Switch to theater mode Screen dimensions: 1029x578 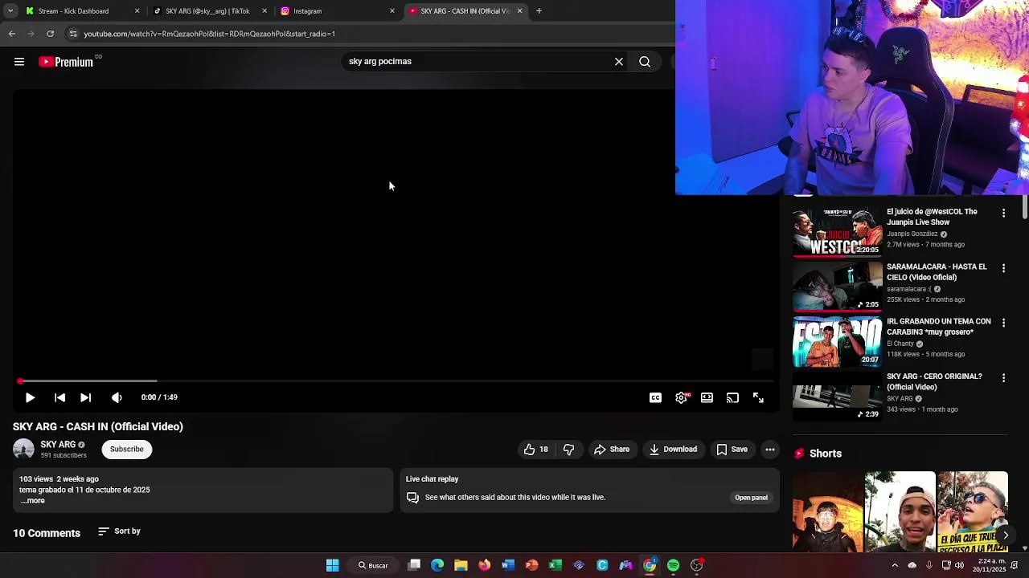point(707,397)
